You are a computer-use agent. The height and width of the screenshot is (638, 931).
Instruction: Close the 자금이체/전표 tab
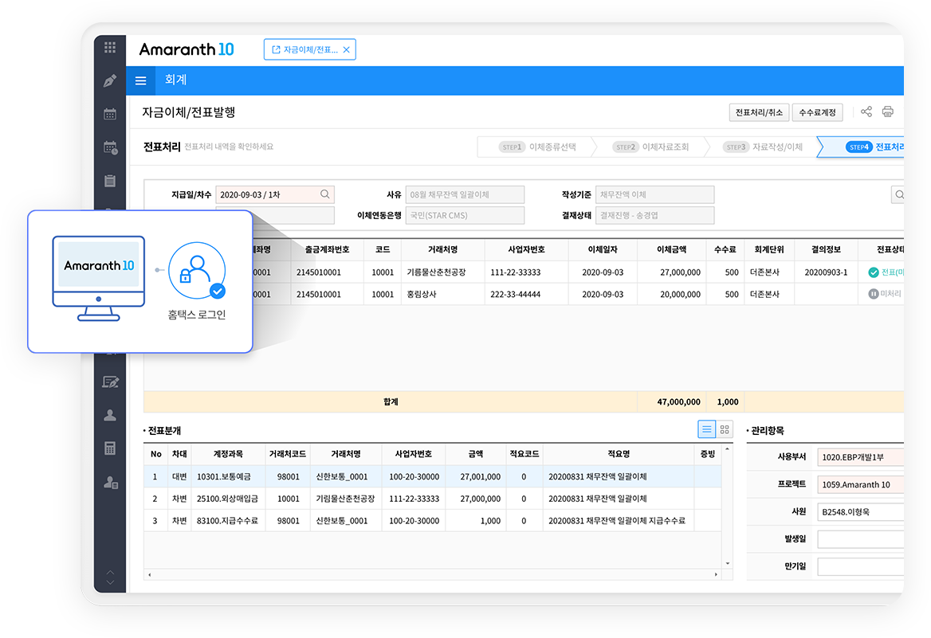pos(346,50)
